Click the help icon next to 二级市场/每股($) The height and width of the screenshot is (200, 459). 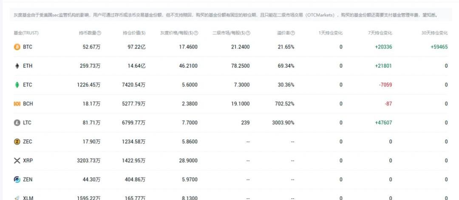tap(248, 33)
